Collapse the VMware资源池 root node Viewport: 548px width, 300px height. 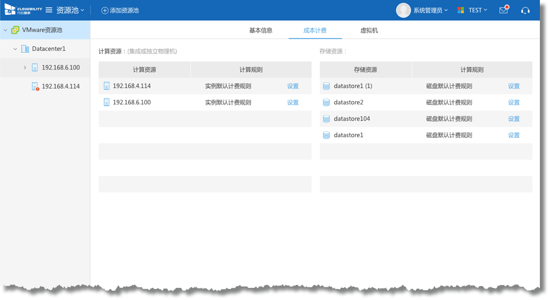pyautogui.click(x=5, y=30)
